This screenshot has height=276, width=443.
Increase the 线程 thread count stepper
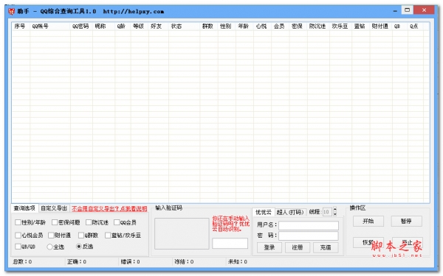coord(334,209)
